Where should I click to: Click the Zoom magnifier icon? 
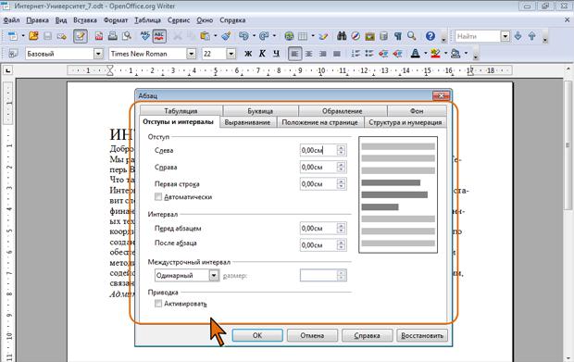411,36
